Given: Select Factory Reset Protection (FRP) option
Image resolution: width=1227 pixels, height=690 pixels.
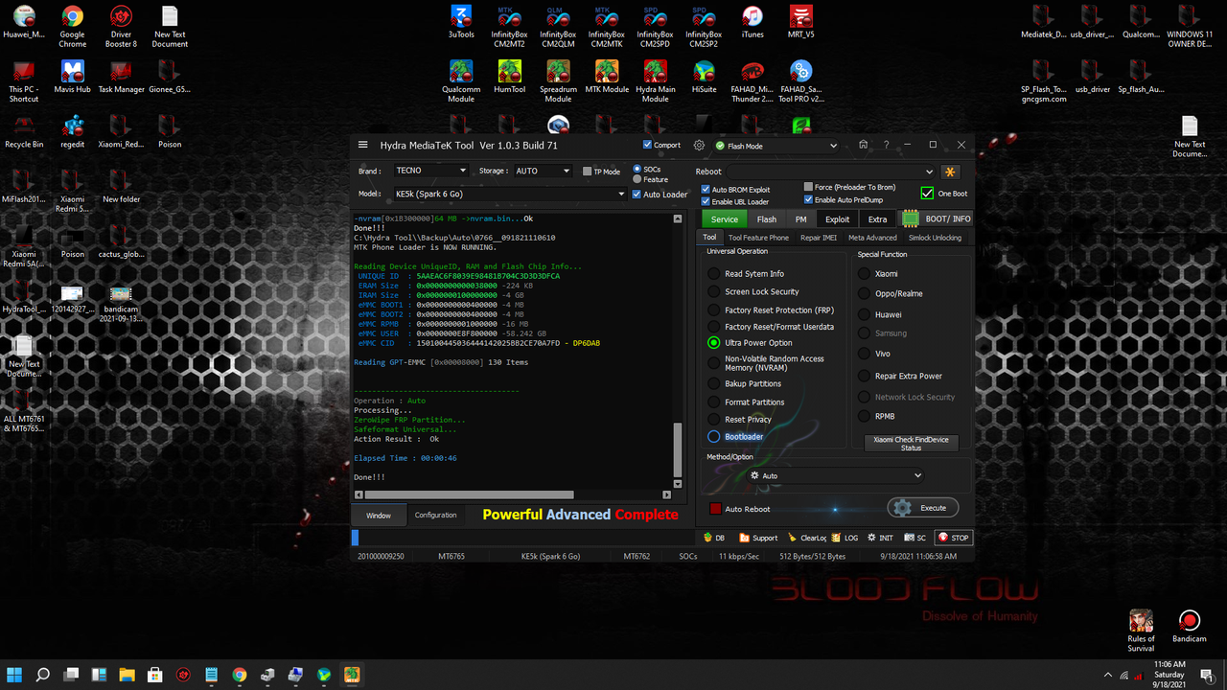Looking at the screenshot, I should click(x=714, y=310).
